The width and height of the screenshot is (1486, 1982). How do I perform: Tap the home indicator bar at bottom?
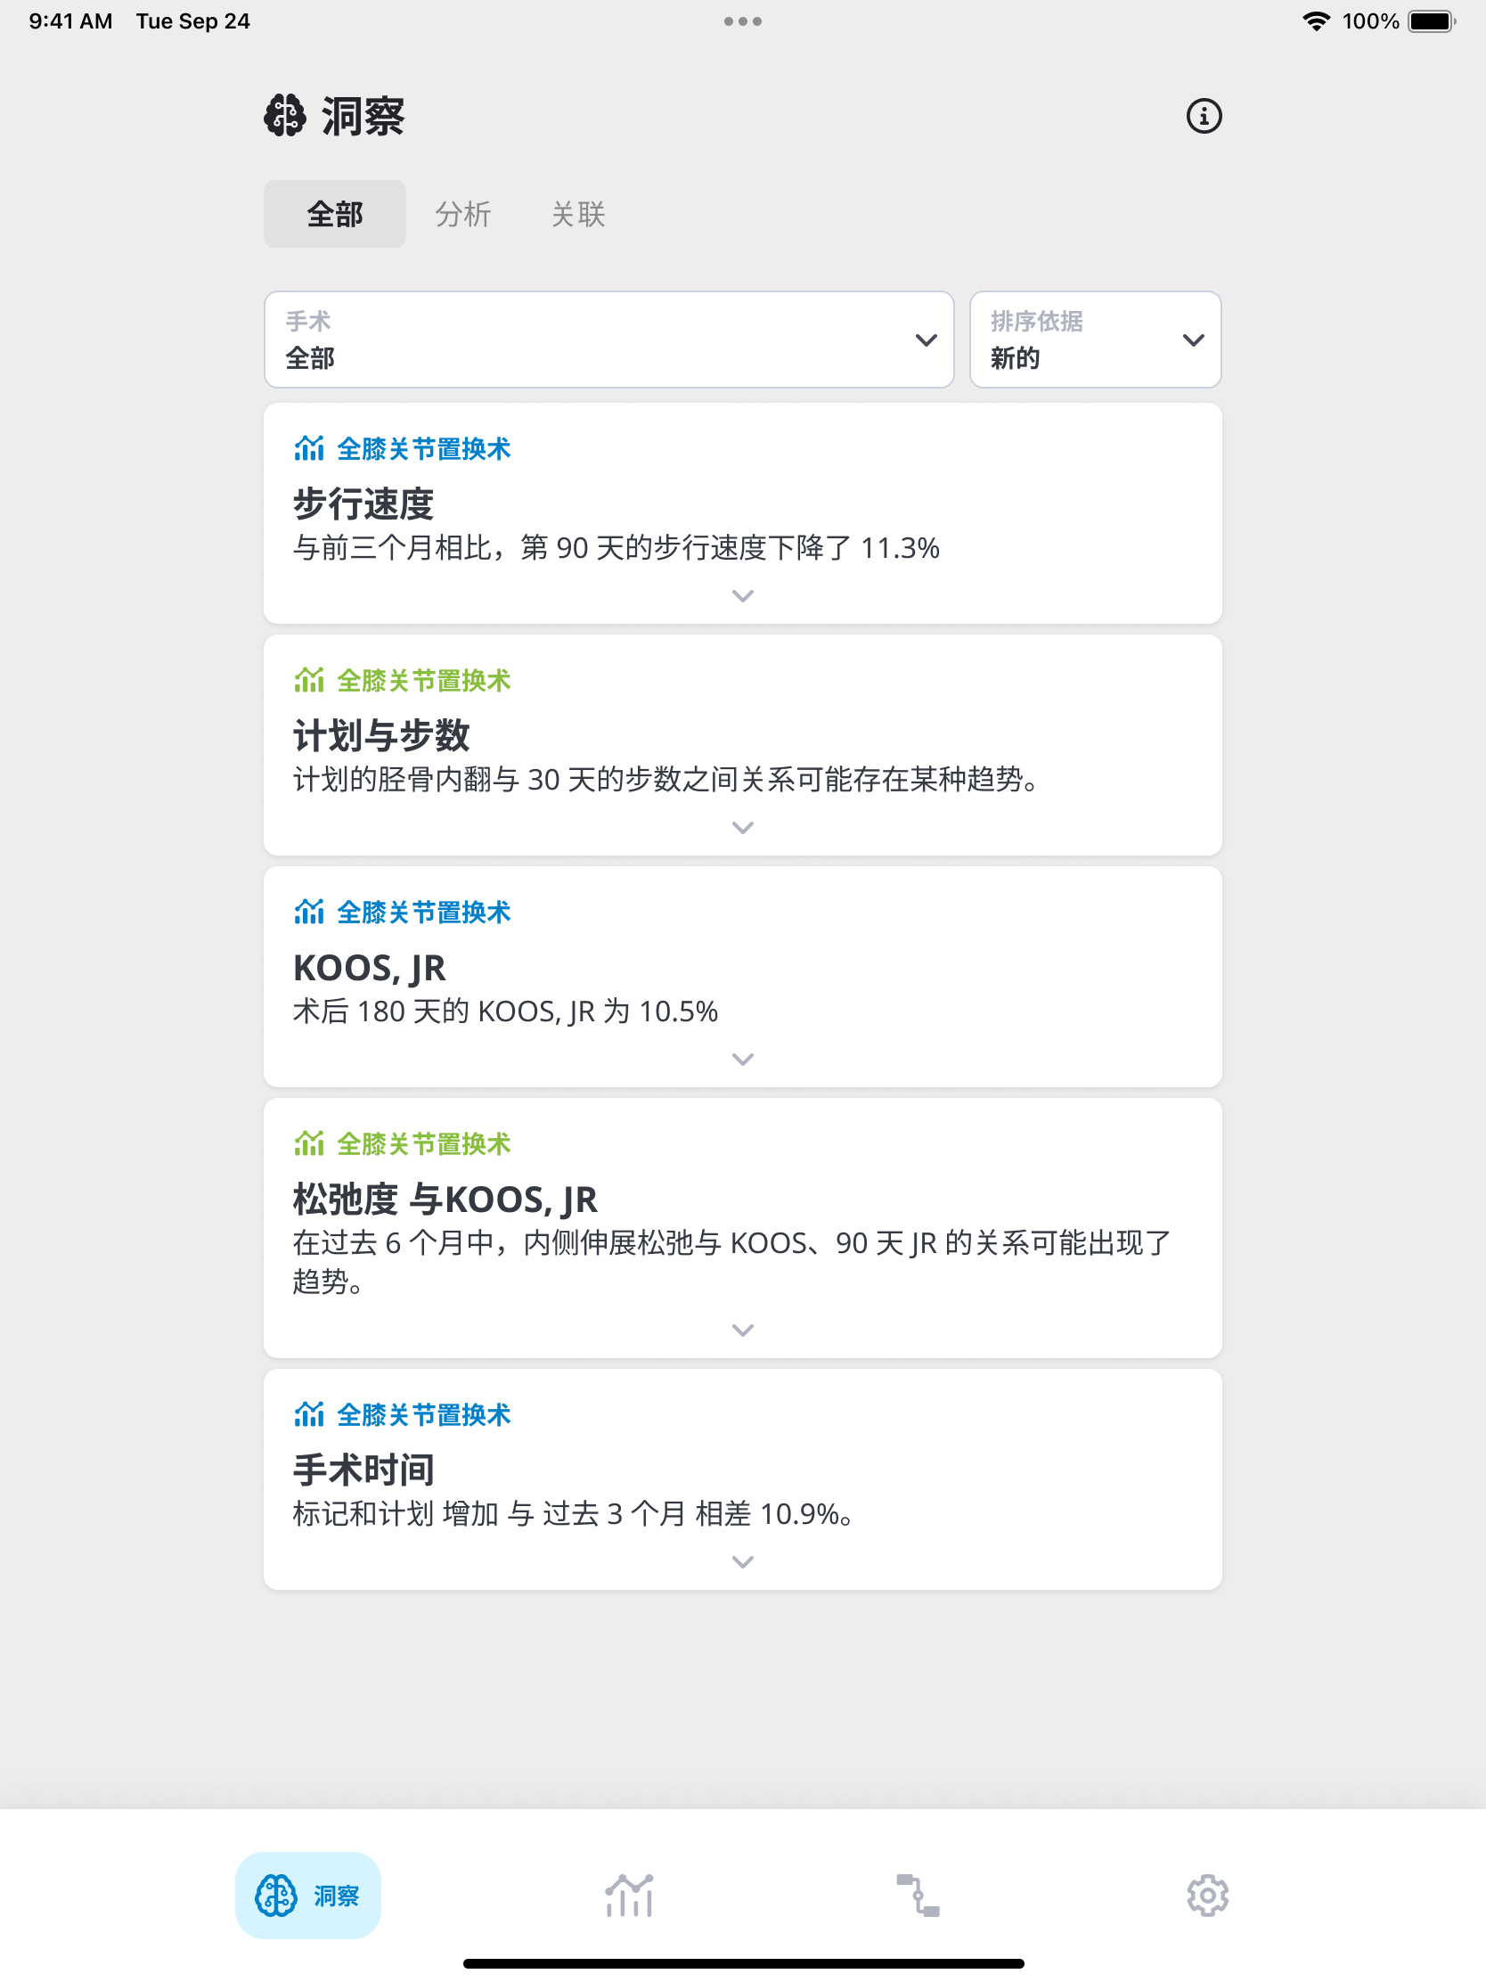742,1963
